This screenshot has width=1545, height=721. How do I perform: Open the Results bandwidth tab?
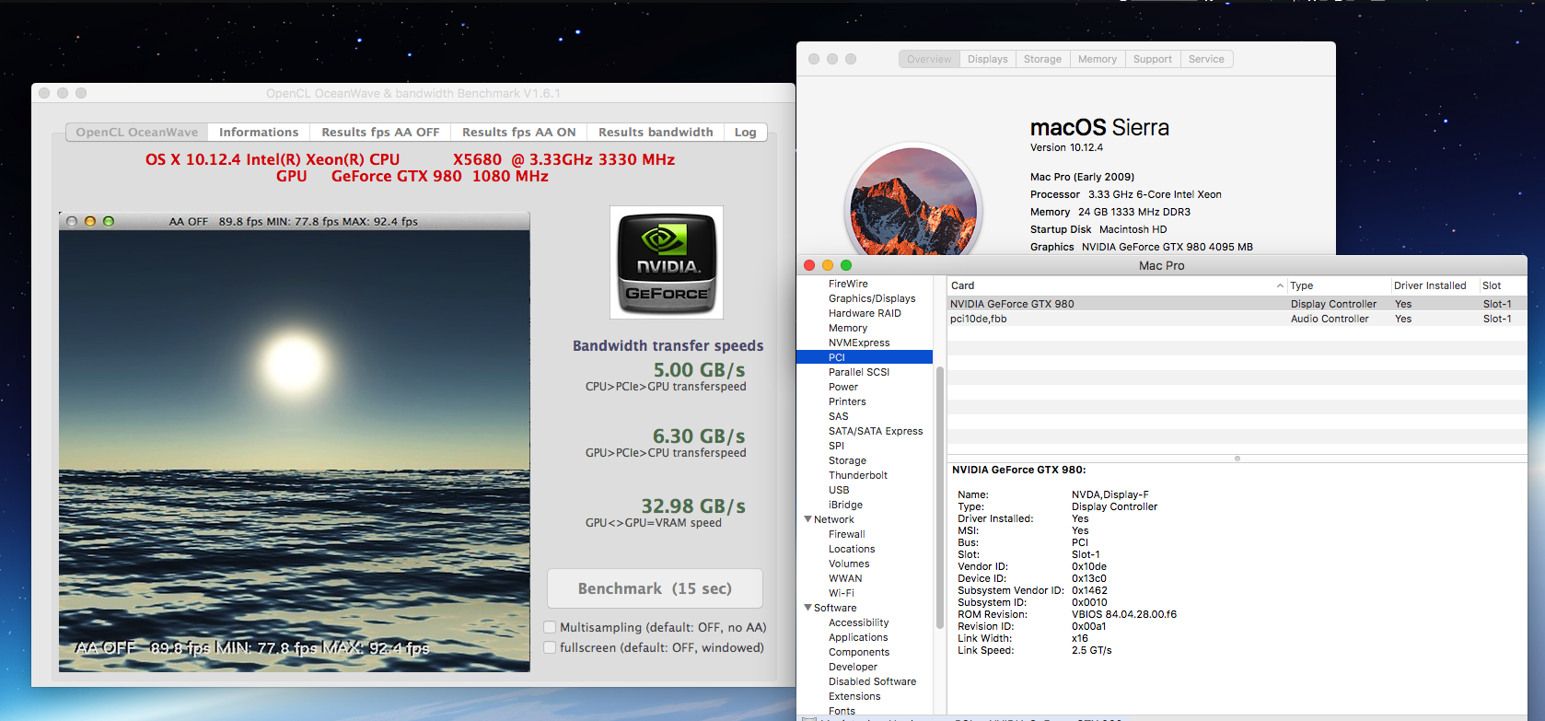[656, 133]
